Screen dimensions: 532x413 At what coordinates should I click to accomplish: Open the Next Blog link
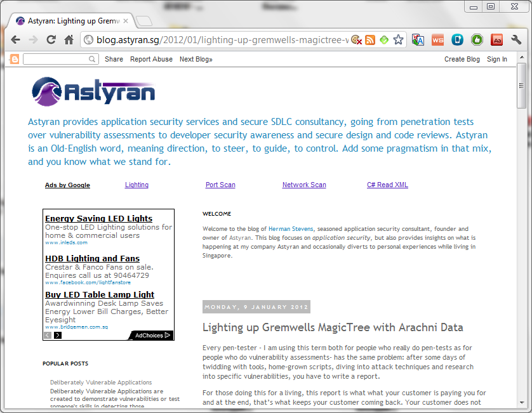point(196,60)
